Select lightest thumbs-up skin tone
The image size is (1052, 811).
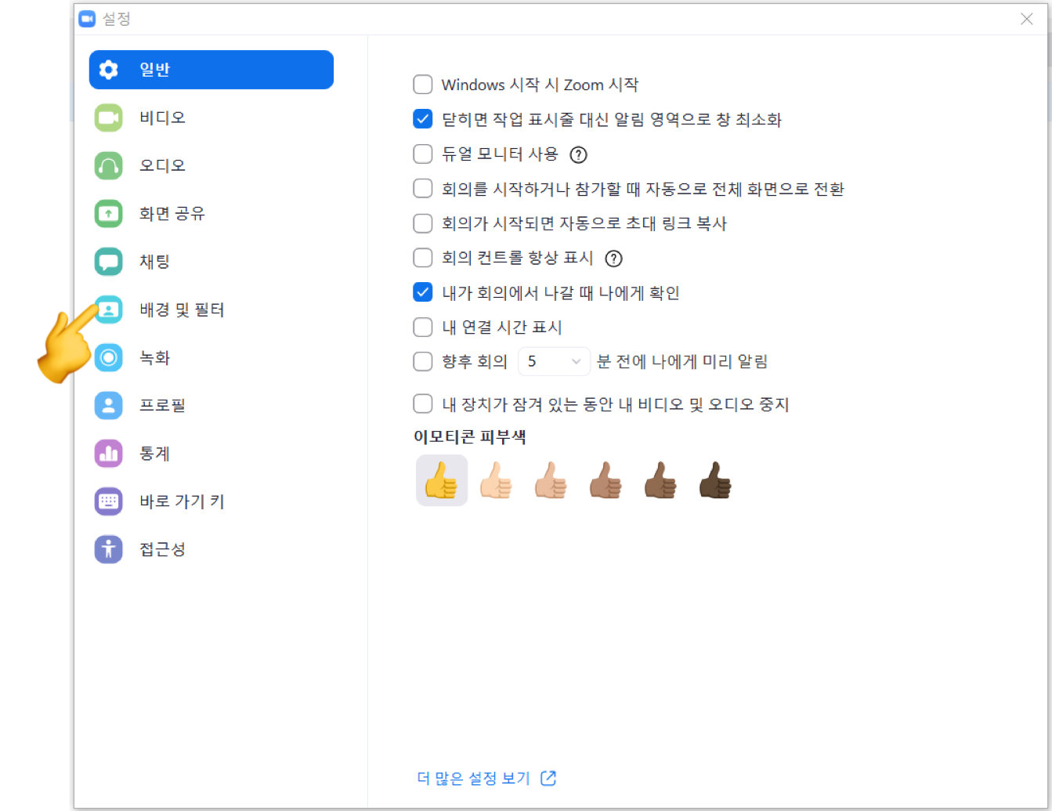[x=496, y=480]
